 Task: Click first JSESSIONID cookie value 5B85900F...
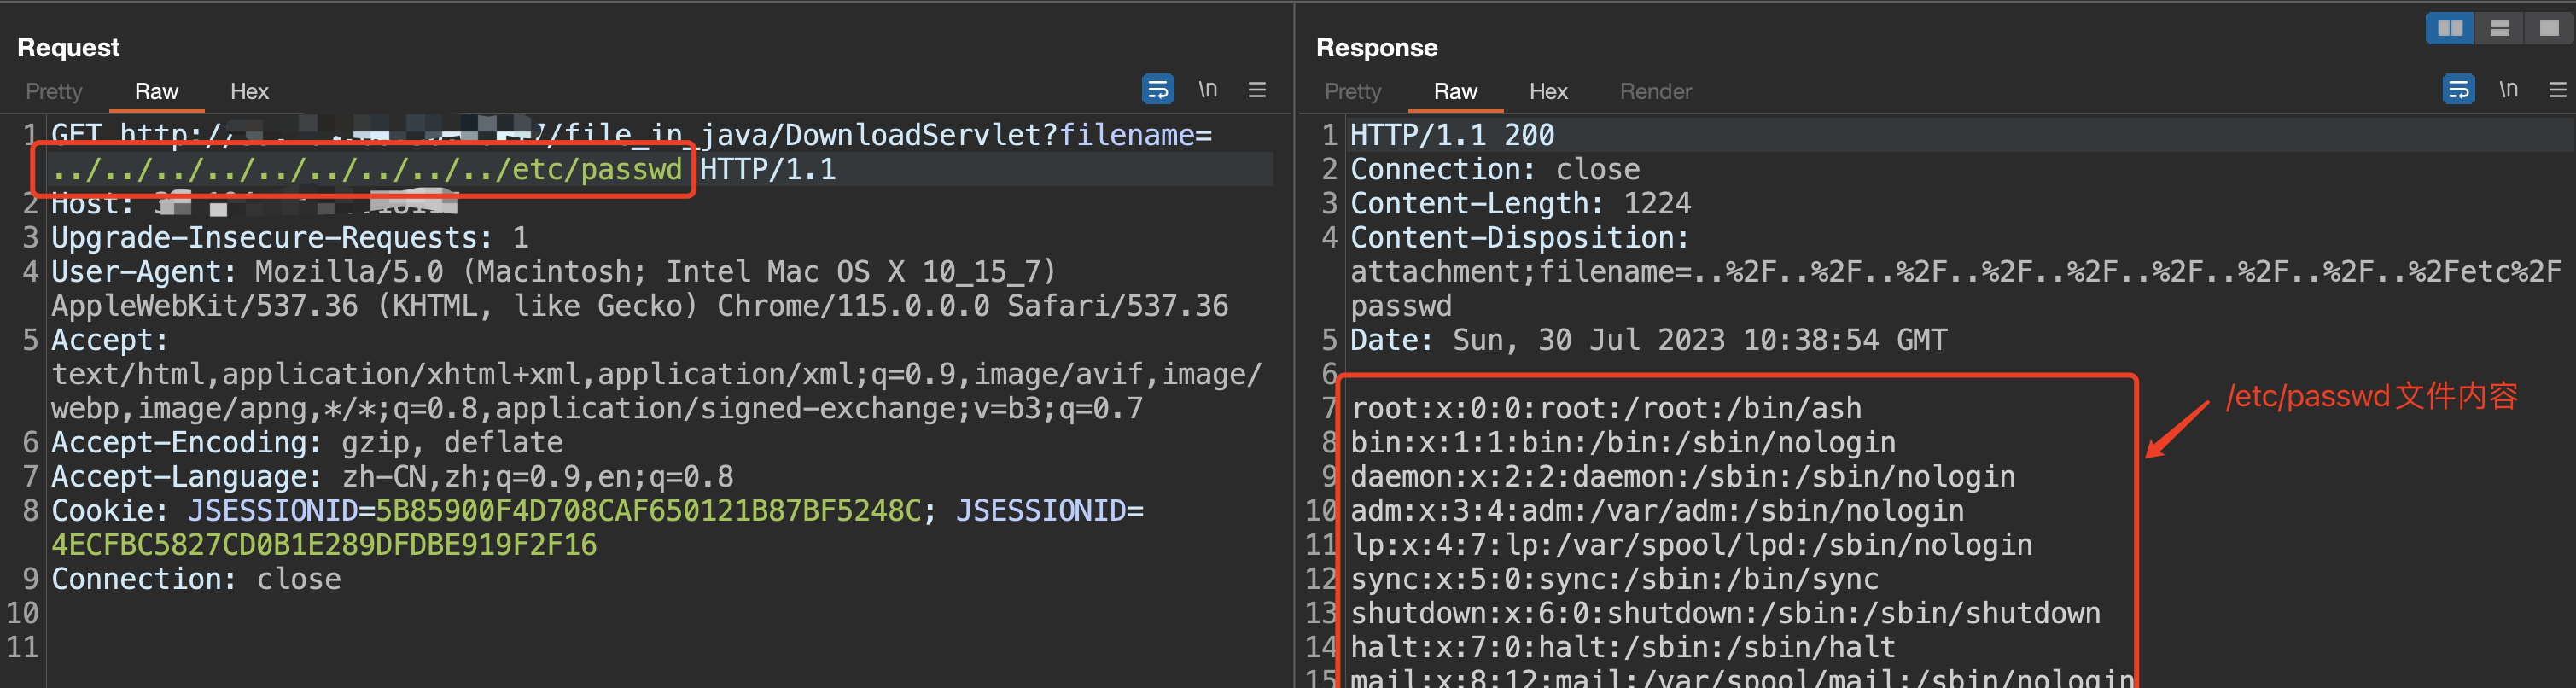point(648,511)
